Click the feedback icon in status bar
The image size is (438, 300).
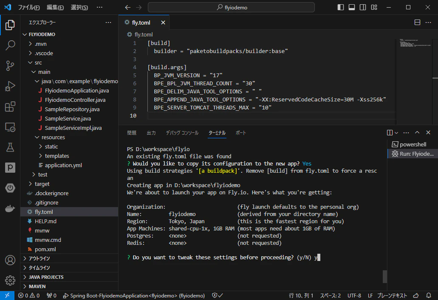tap(416, 295)
